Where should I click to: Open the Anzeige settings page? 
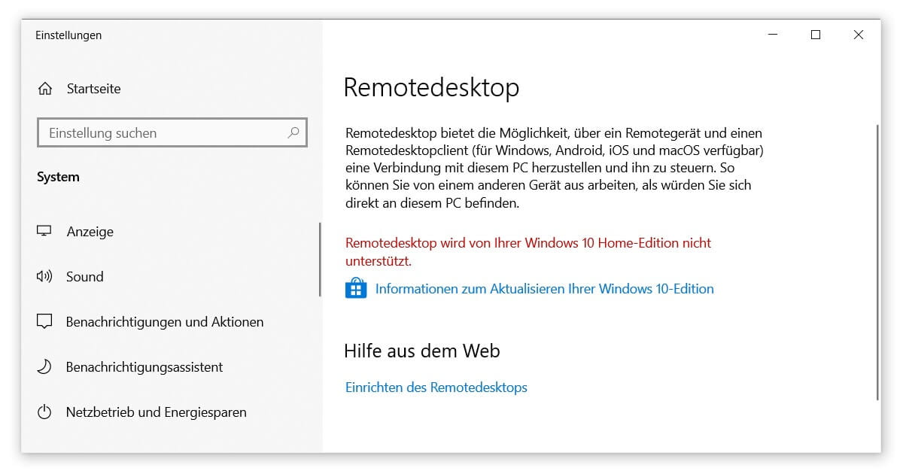point(90,231)
